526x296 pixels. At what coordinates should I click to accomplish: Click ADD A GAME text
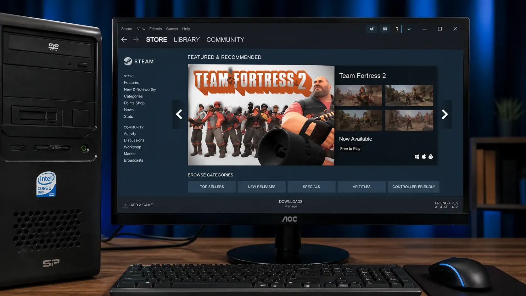(x=142, y=205)
